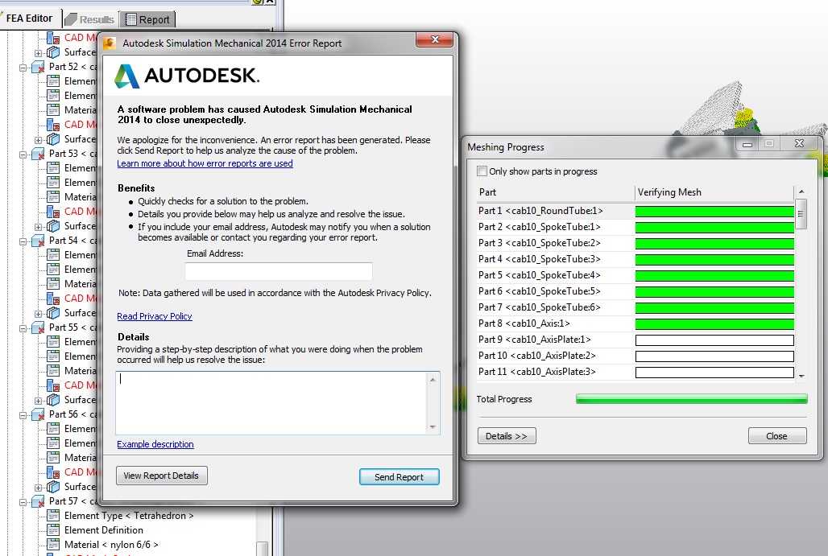Click the Element Type Tetrahedron icon

53,516
